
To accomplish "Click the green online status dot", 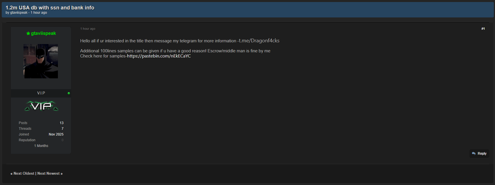I will click(x=69, y=93).
